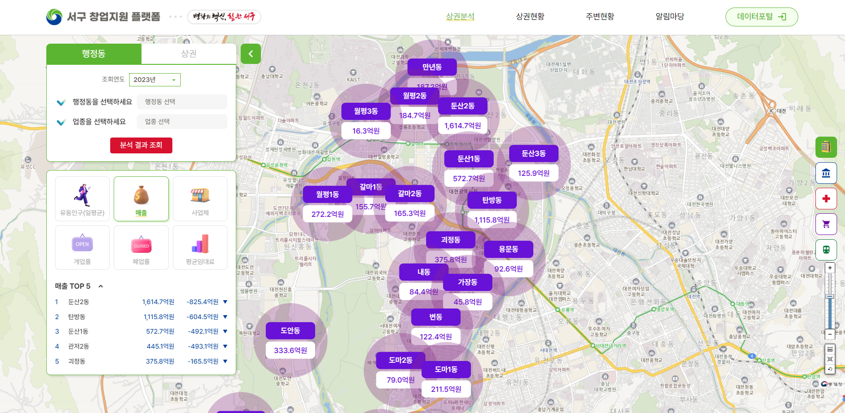Click the 333.6억원 value under 도안동
Viewport: 845px width, 413px height.
[290, 350]
